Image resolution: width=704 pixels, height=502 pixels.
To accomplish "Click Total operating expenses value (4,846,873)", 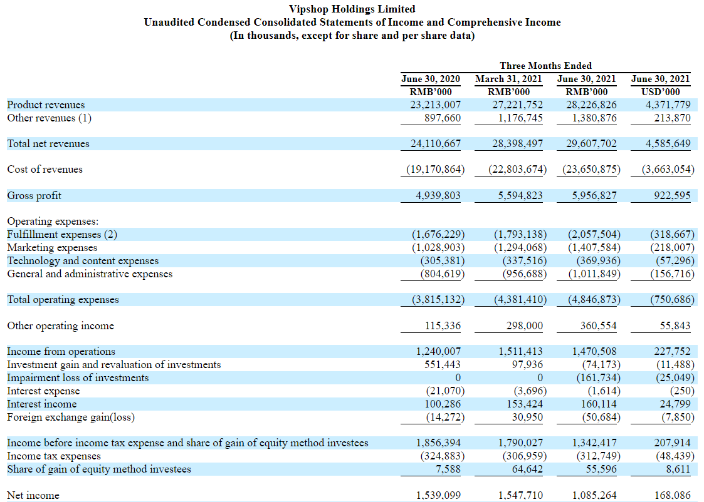I will coord(594,300).
